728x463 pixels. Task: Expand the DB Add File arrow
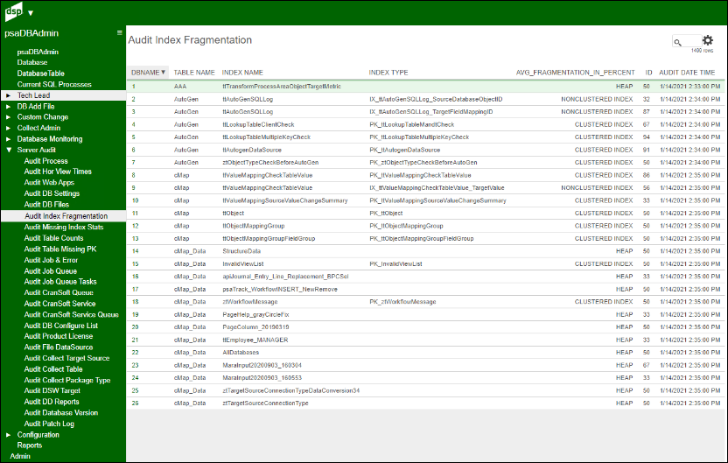pyautogui.click(x=9, y=107)
